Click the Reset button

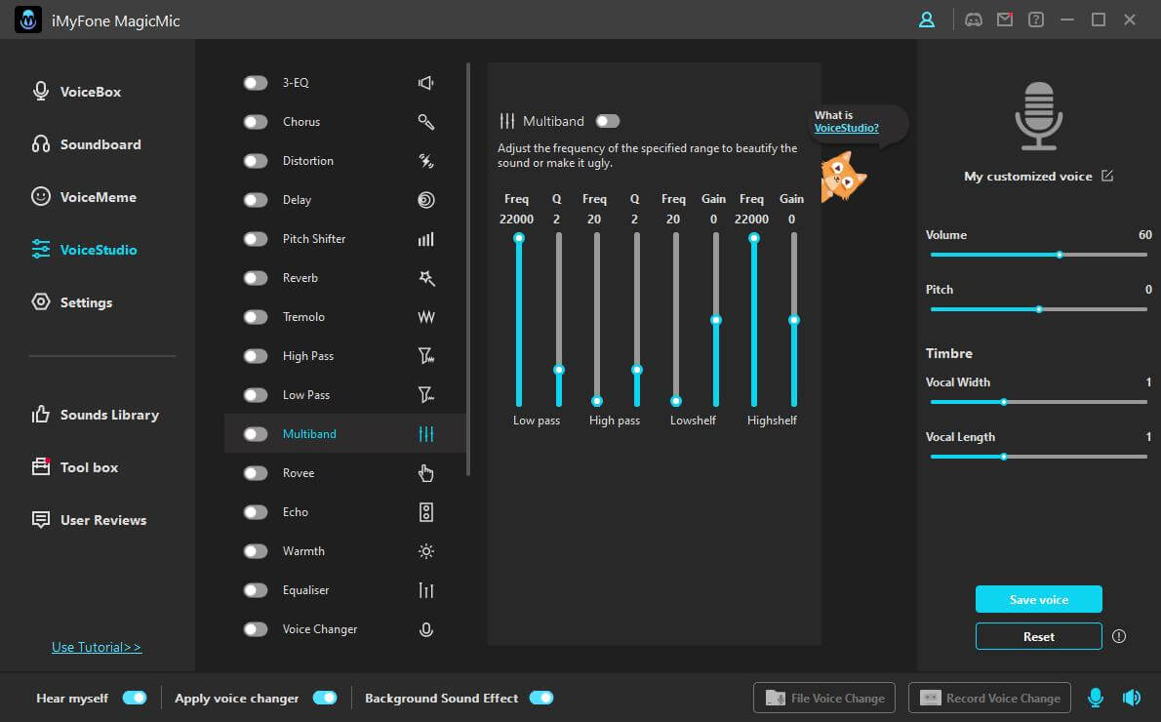coord(1038,637)
